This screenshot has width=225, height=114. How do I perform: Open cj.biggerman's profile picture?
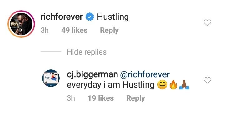click(x=51, y=78)
